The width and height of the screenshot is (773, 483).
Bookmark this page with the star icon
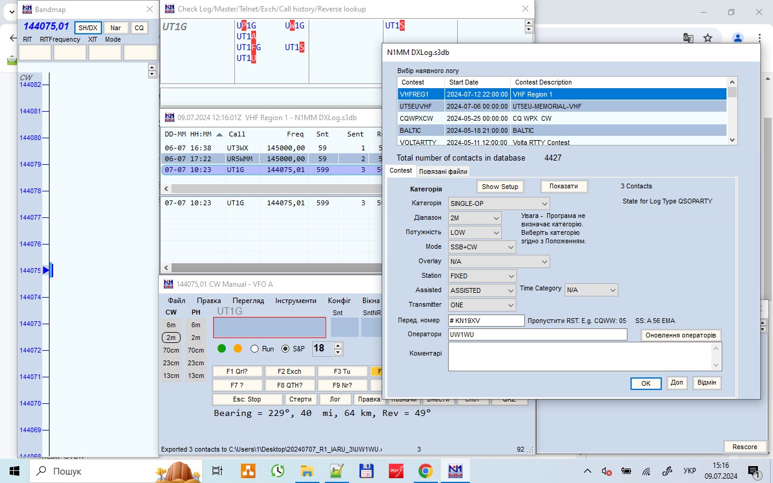[x=707, y=38]
